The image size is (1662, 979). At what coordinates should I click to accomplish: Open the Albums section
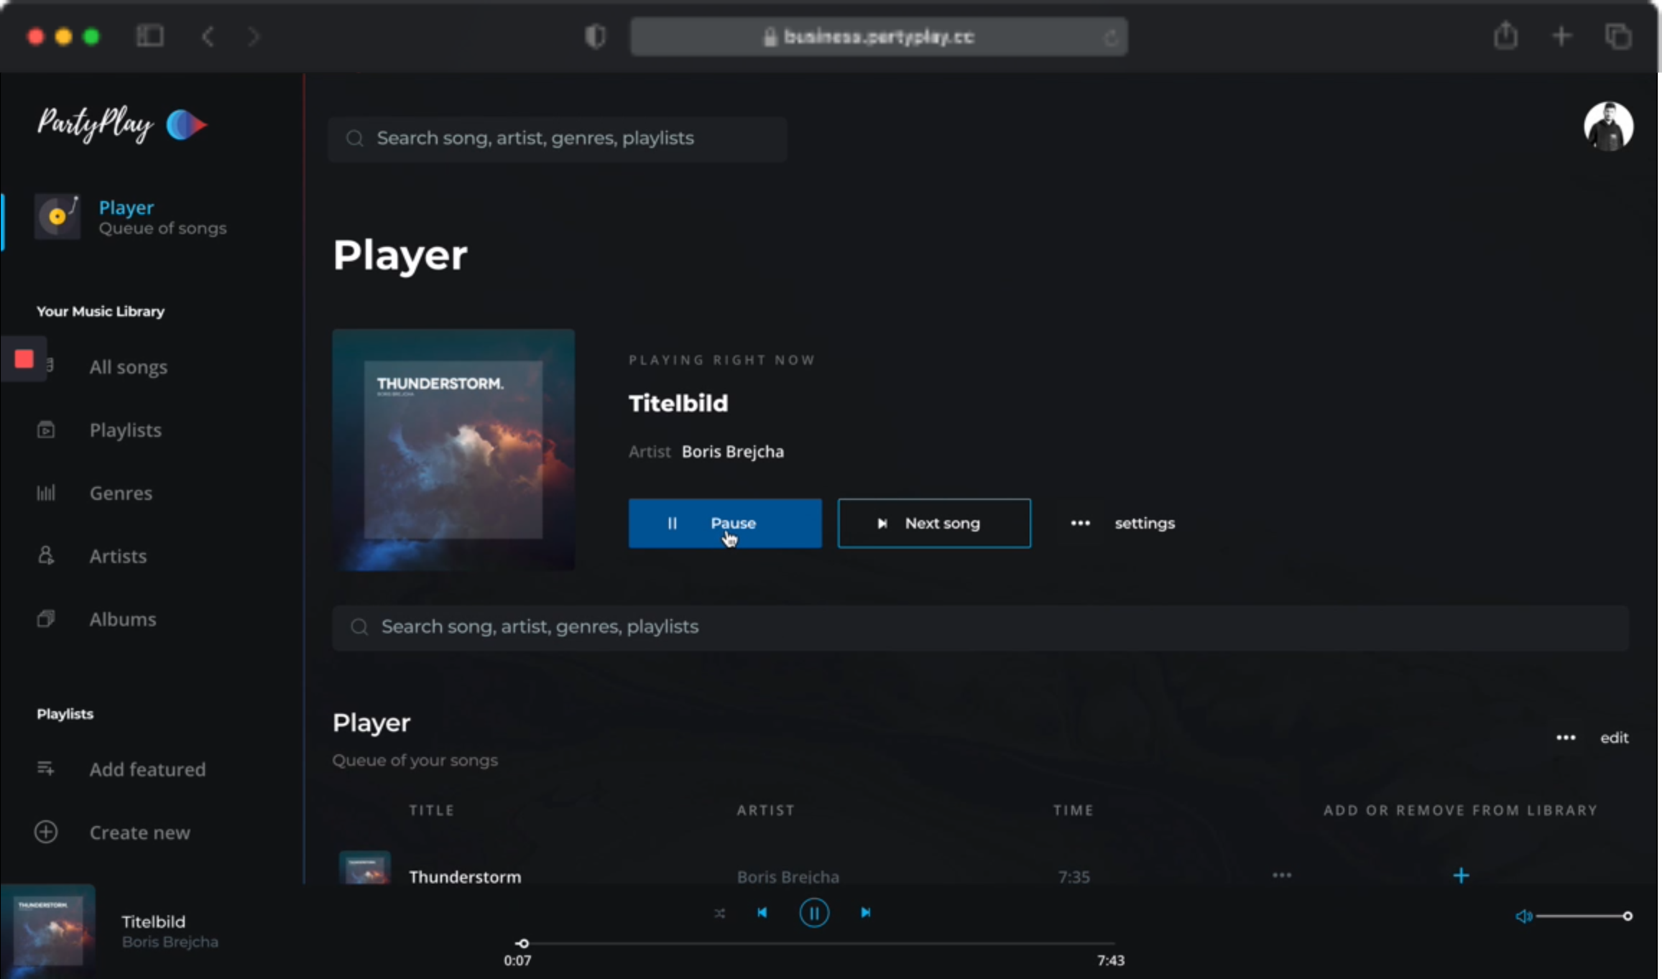[x=122, y=619]
